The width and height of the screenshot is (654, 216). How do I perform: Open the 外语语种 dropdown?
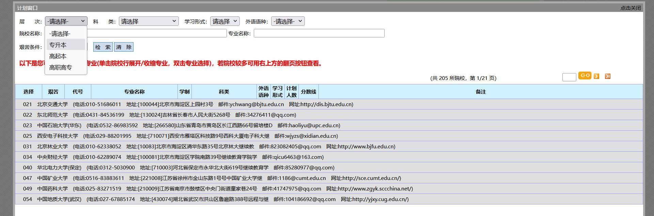(288, 21)
